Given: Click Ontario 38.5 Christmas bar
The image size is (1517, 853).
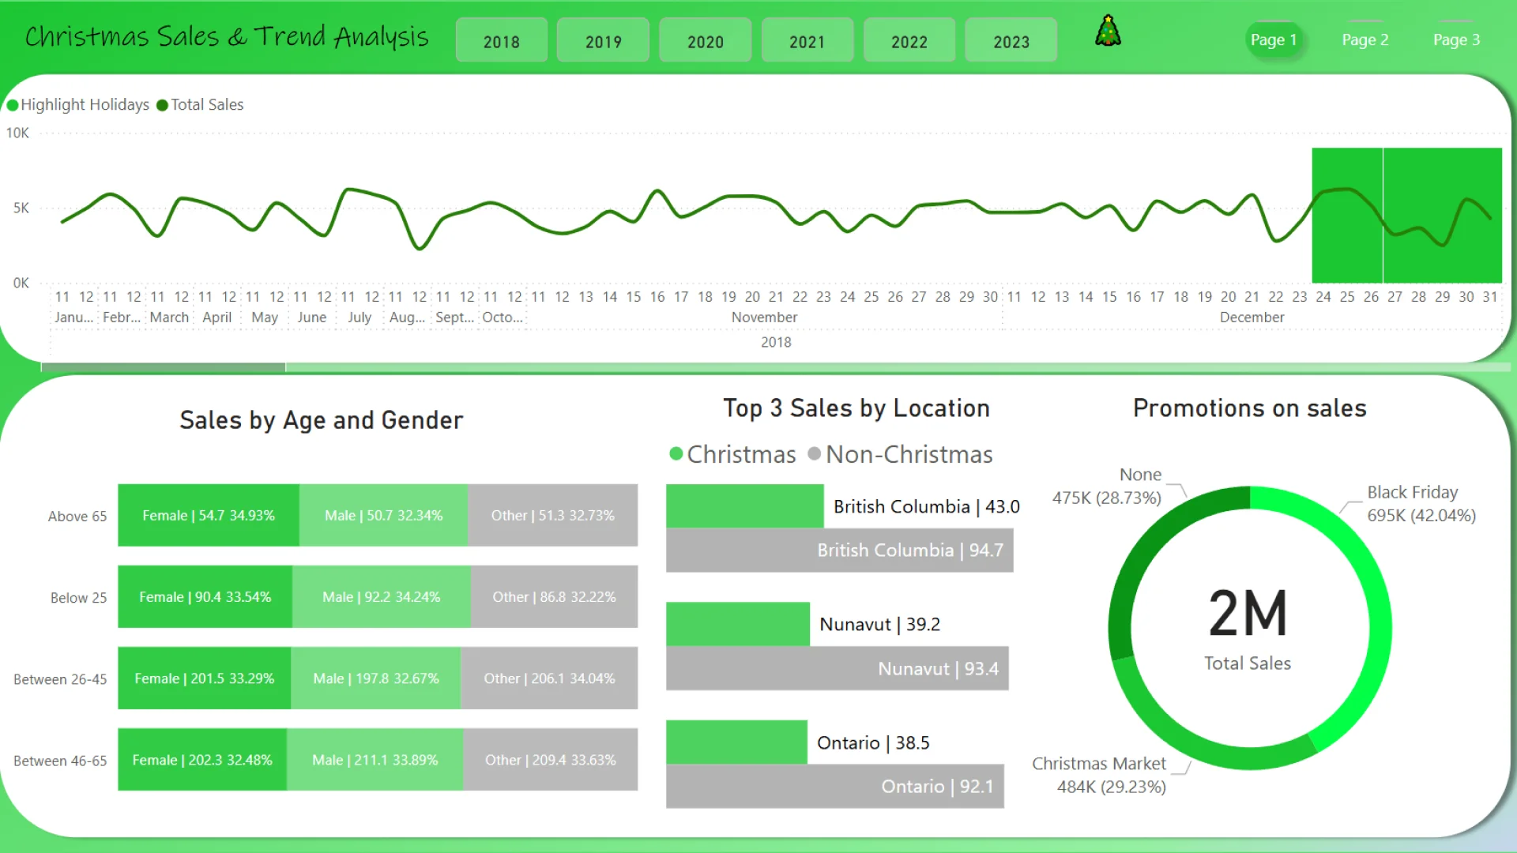Looking at the screenshot, I should point(736,742).
